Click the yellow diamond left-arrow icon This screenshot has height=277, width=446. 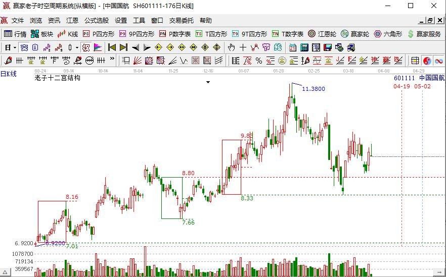click(158, 47)
